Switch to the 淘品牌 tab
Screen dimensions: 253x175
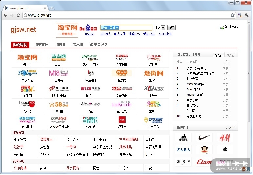(x=78, y=45)
